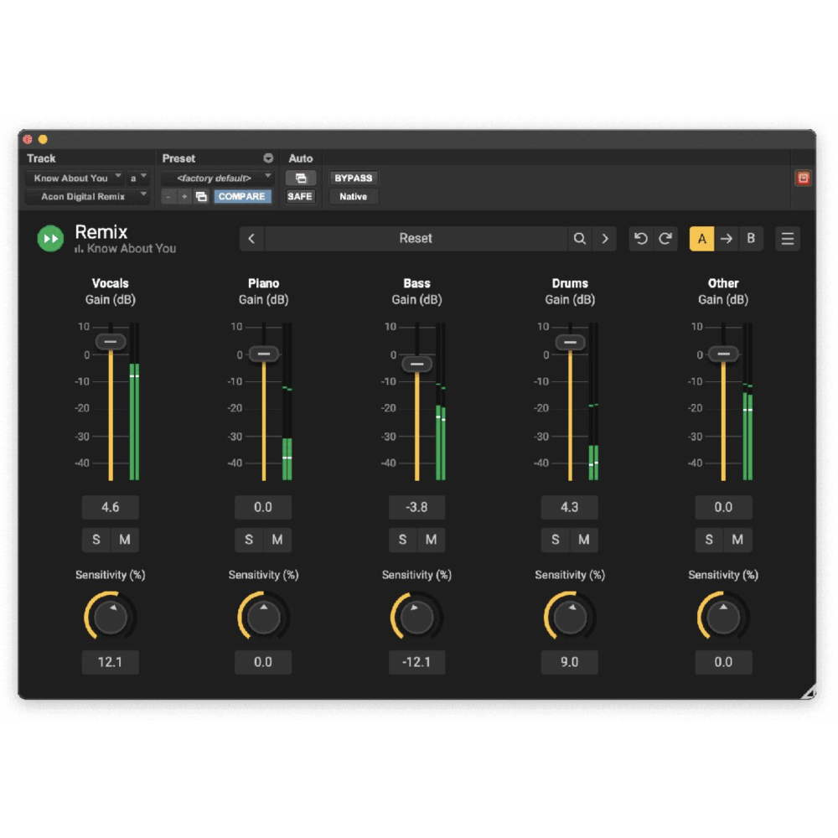
Task: Enable BYPASS on the plugin
Action: (353, 178)
